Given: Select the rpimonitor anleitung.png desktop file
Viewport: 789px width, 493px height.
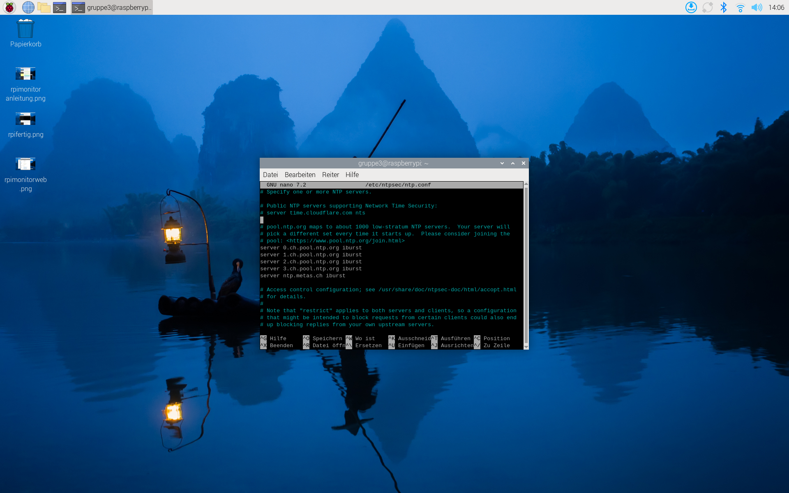Looking at the screenshot, I should pos(25,74).
